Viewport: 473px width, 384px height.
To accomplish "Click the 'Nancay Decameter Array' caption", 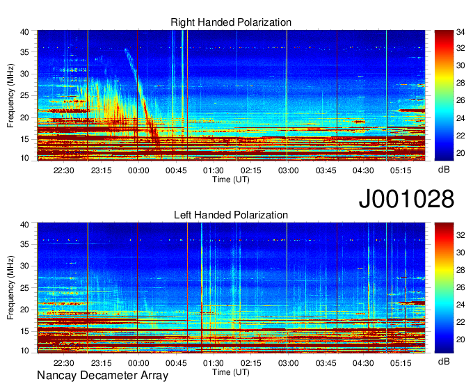I will tap(102, 376).
